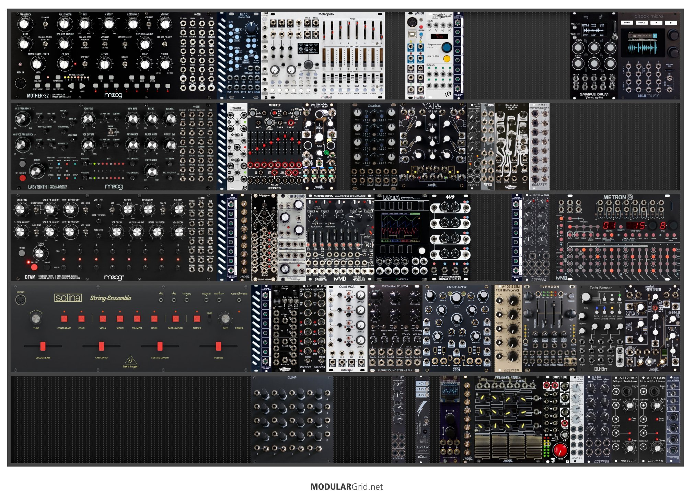The width and height of the screenshot is (694, 494).
Task: Click the HOME button on bitbox micro
Action: click(627, 23)
